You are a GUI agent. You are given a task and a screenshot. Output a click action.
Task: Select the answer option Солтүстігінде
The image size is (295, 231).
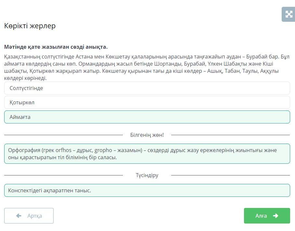147,88
